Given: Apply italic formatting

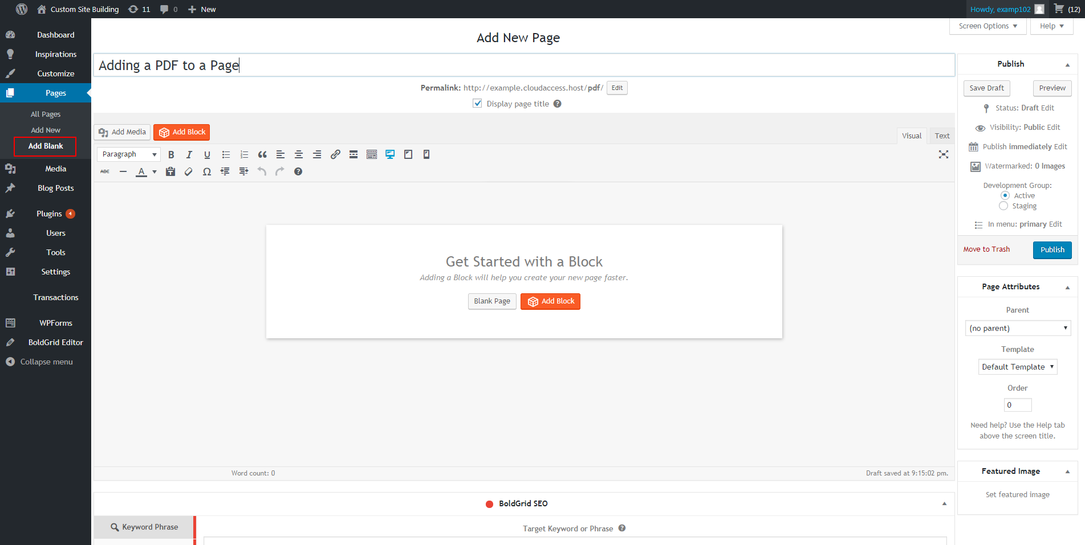Looking at the screenshot, I should 189,154.
